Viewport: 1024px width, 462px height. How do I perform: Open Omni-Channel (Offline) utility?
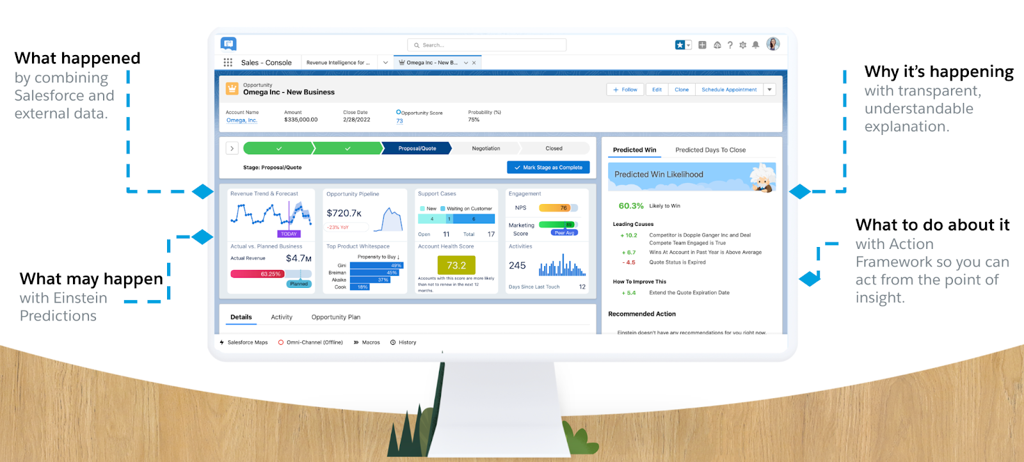coord(311,342)
